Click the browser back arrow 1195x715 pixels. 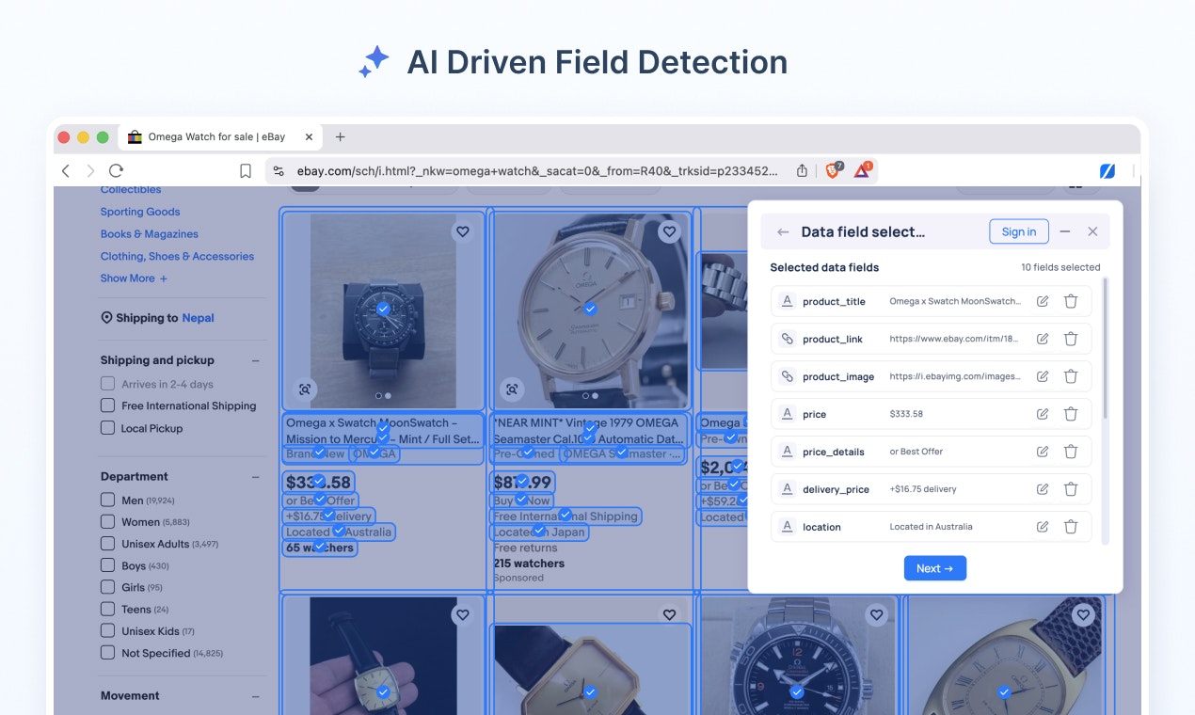[66, 170]
